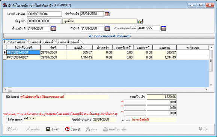Screen dimensions: 217x137
Task: Click the void document X button
Action: click(33, 129)
